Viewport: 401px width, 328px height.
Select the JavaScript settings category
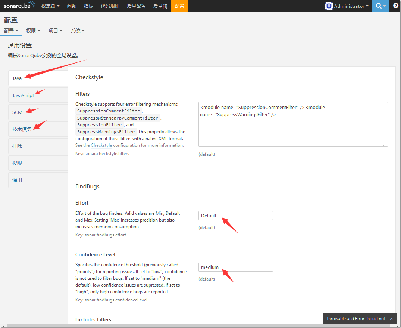pos(38,95)
